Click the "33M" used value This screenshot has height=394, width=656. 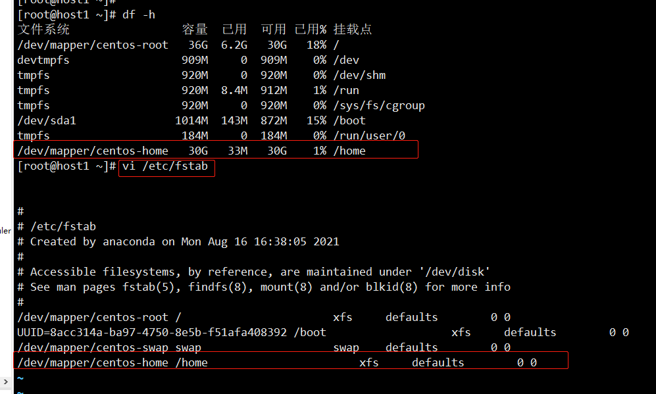238,151
